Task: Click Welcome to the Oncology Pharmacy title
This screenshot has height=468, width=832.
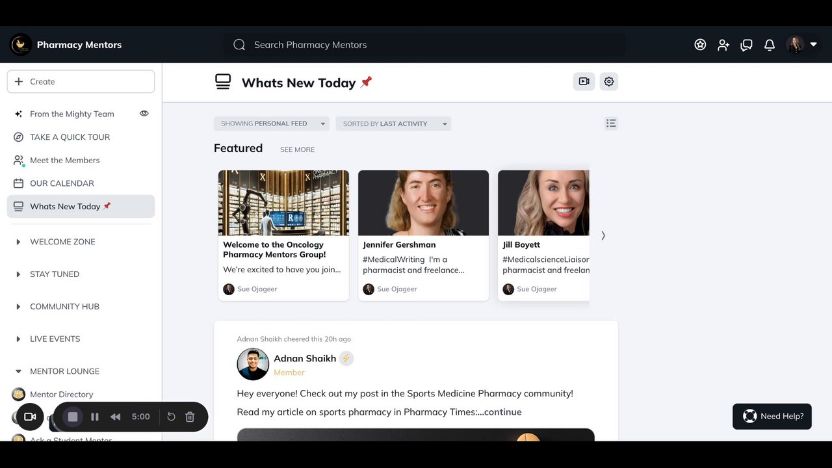Action: point(274,250)
